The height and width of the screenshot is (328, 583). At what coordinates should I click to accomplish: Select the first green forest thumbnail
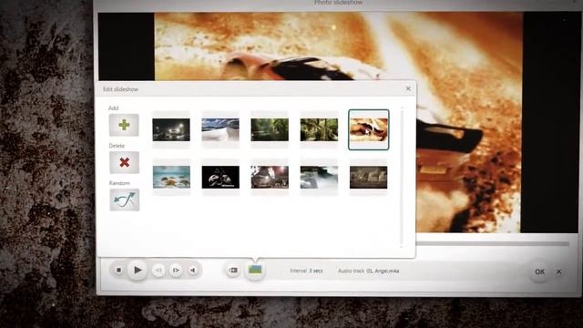tap(270, 129)
